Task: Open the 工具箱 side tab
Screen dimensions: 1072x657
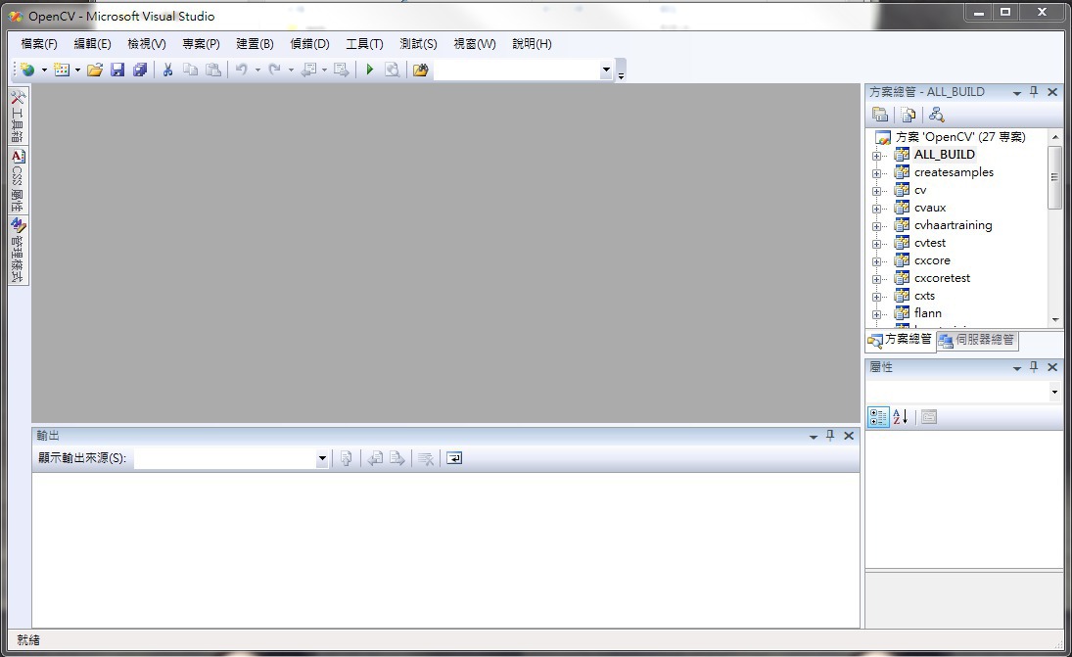Action: pos(18,116)
